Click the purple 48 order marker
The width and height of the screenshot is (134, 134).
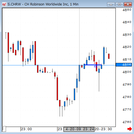coord(96,67)
